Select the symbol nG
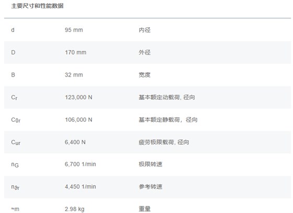The height and width of the screenshot is (213, 293). pyautogui.click(x=15, y=165)
